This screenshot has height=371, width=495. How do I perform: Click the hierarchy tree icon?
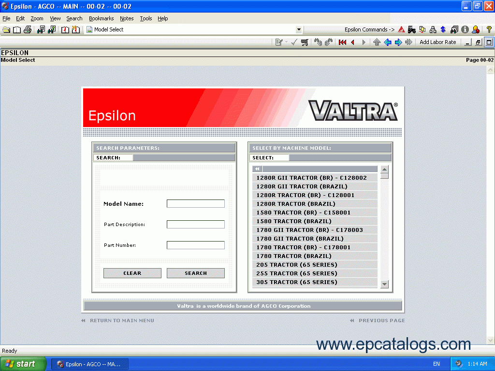433,29
